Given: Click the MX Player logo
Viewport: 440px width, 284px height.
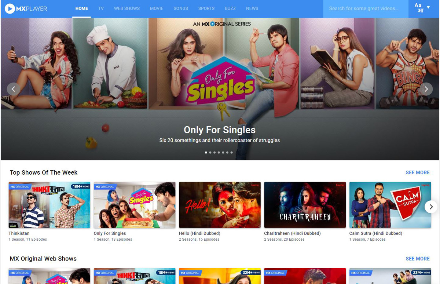Looking at the screenshot, I should [x=26, y=8].
